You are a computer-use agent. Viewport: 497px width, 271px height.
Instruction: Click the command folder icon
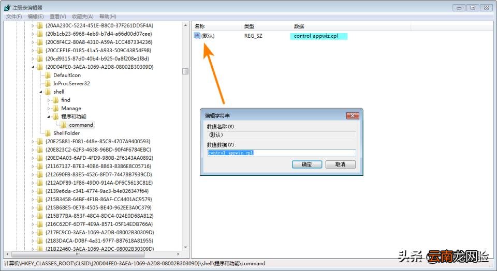click(63, 125)
